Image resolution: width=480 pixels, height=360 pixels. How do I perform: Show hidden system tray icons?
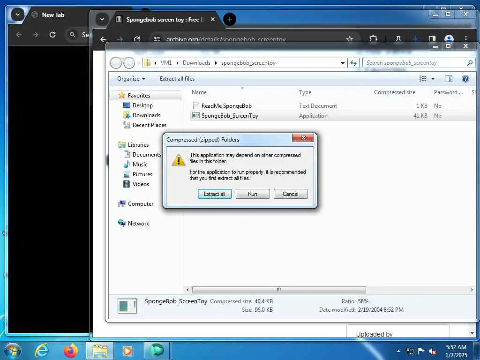pyautogui.click(x=398, y=351)
